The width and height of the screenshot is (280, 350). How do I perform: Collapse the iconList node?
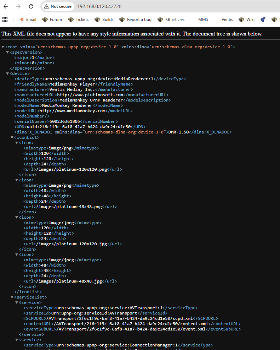click(12, 137)
